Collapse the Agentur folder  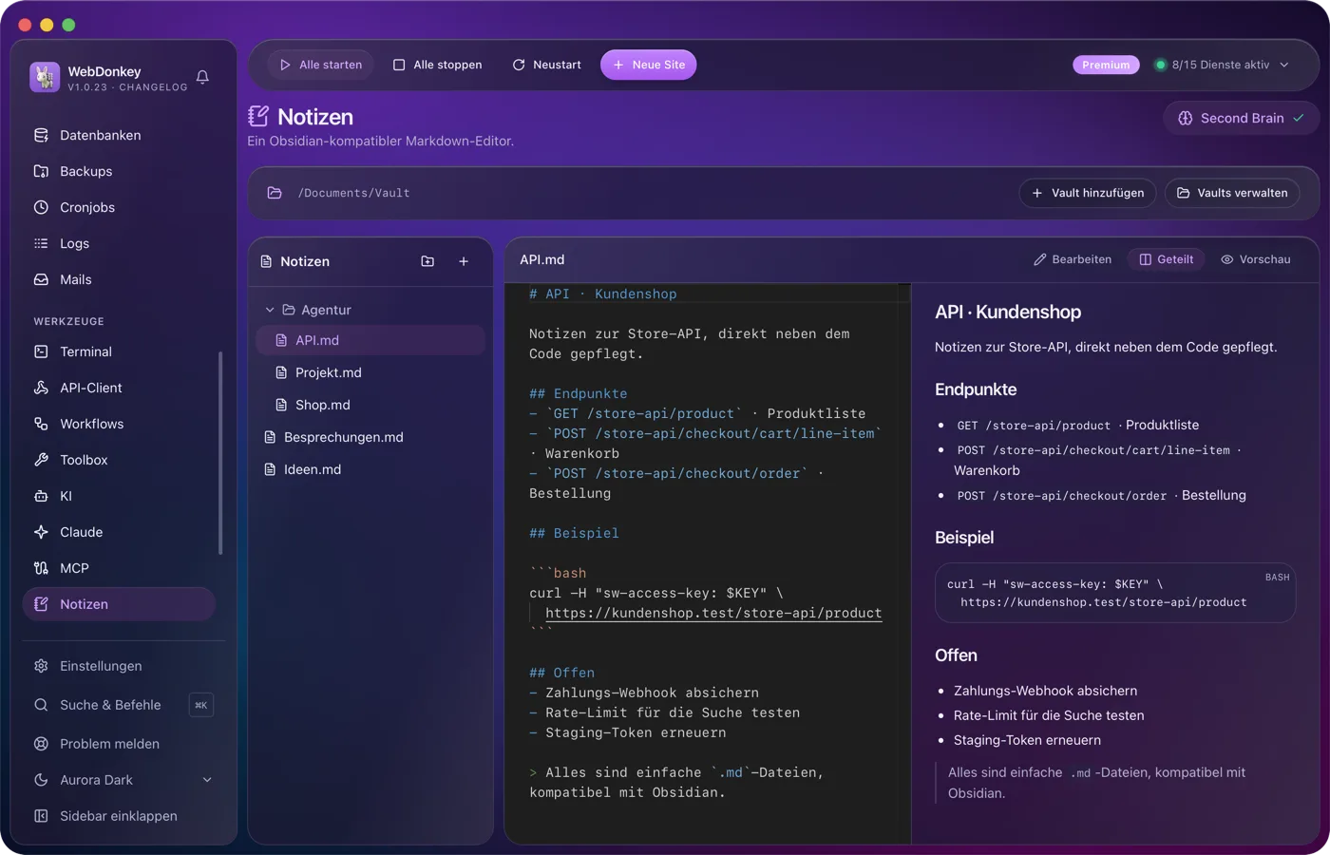coord(370,310)
